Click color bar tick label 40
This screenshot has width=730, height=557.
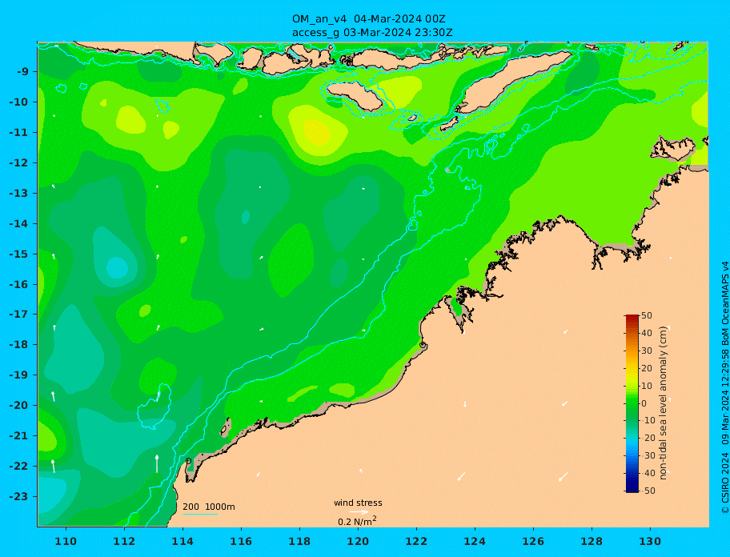(x=647, y=333)
